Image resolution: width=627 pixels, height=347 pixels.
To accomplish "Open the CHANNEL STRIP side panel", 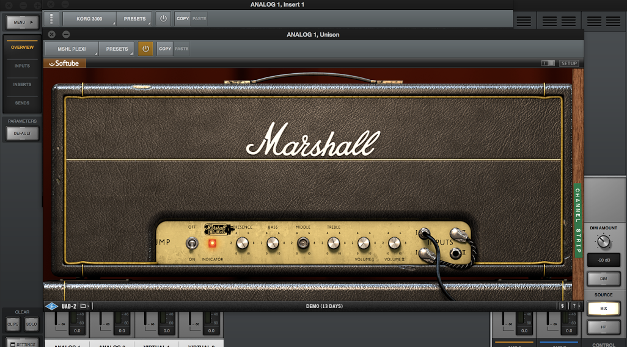I will (x=578, y=221).
